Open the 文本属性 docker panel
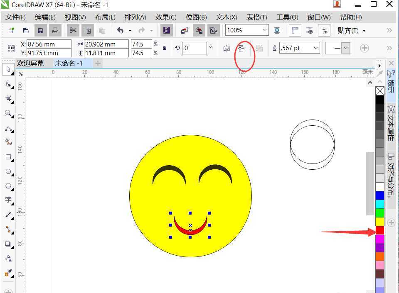 click(x=391, y=122)
